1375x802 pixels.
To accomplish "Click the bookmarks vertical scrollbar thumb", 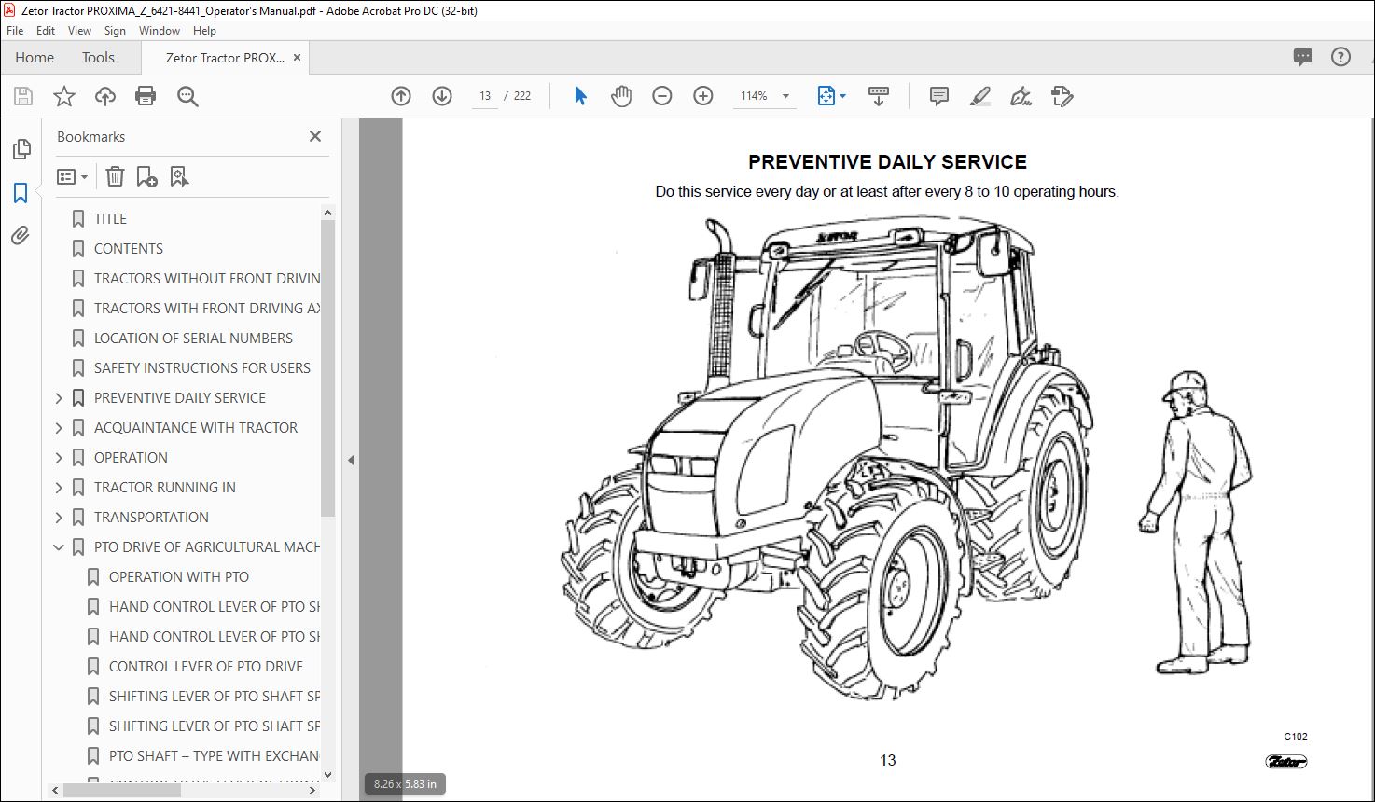I will click(x=327, y=368).
